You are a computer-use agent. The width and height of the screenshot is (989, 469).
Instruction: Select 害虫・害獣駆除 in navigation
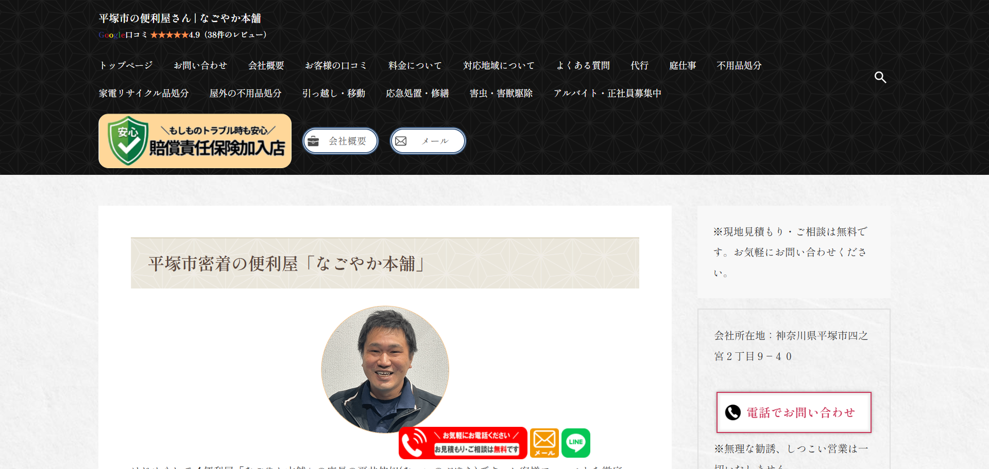click(501, 93)
